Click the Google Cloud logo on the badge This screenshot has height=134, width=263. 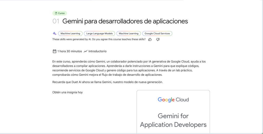pos(173,100)
